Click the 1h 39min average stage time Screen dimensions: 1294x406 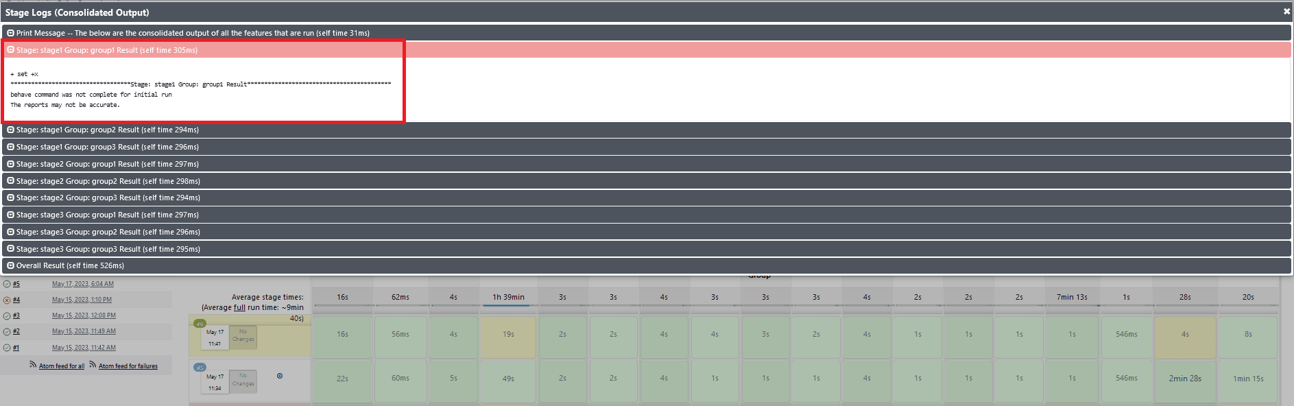click(508, 297)
